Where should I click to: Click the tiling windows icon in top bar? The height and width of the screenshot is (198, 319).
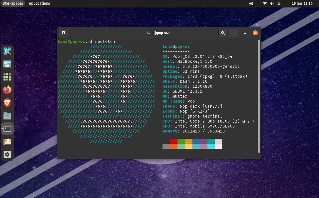click(x=251, y=3)
